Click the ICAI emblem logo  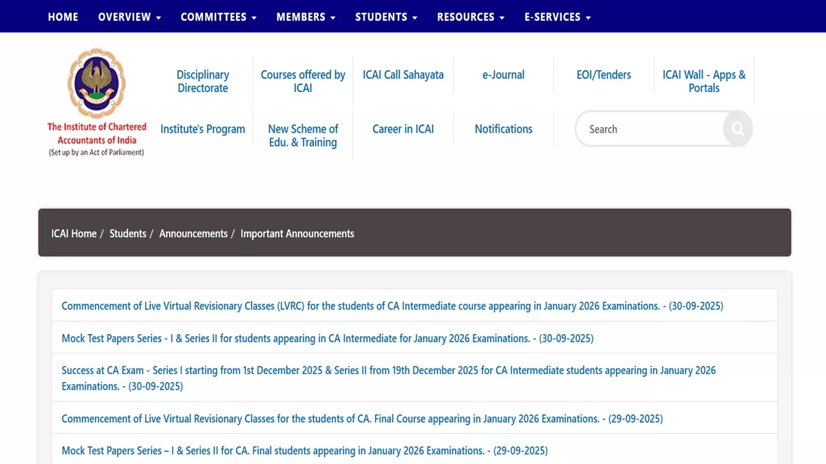pos(96,84)
